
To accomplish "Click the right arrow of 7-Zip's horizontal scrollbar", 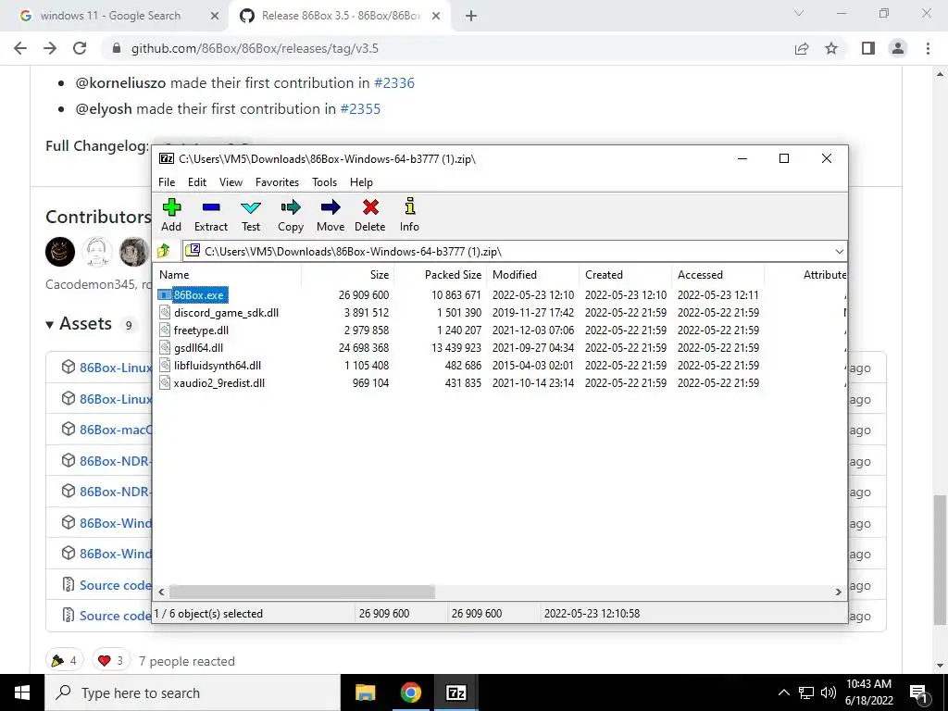I will [x=839, y=592].
